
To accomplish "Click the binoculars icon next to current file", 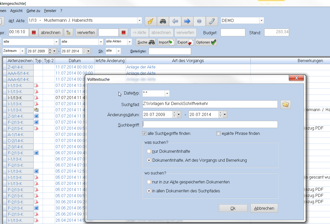I will 163,21.
